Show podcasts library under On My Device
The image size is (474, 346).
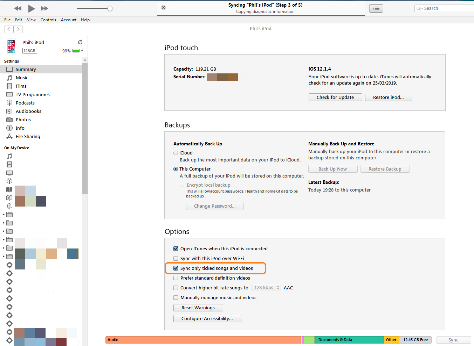tap(9, 181)
